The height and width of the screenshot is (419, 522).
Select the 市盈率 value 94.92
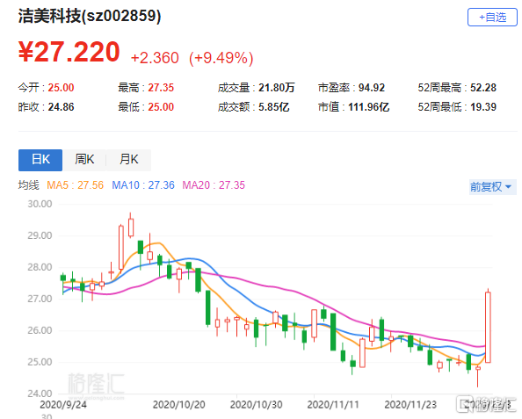point(372,88)
